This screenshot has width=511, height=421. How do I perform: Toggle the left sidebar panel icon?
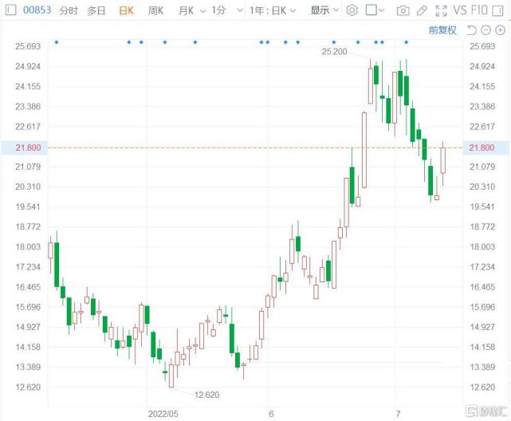10,10
